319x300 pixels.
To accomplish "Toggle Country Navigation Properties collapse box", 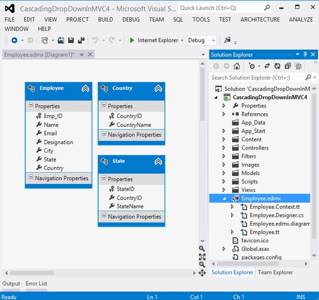I will pos(104,134).
